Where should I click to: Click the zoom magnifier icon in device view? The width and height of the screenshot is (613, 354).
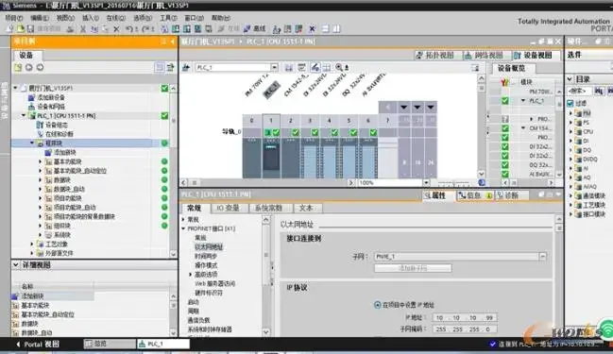tap(339, 67)
